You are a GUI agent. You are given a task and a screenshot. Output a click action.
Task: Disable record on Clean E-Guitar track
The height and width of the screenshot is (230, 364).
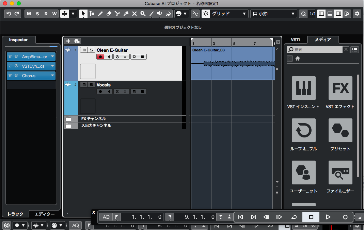(x=100, y=57)
